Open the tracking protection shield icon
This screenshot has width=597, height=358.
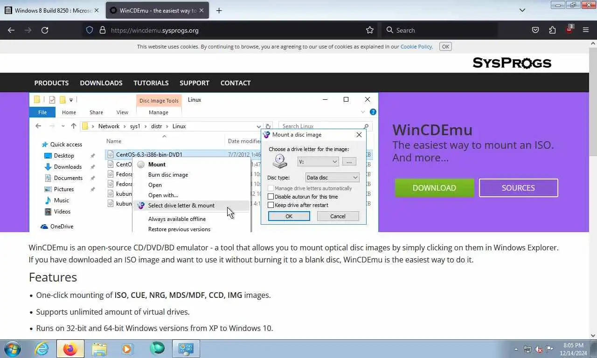click(x=90, y=30)
